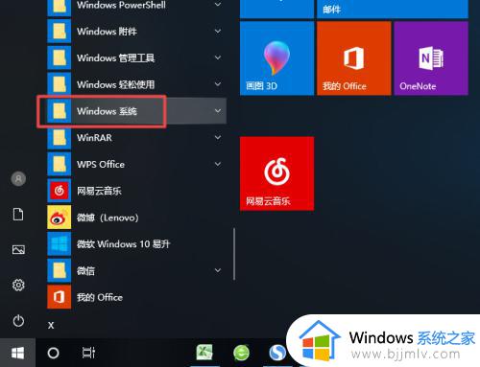Image resolution: width=480 pixels, height=367 pixels.
Task: Open the 邮件 tile
Action: click(393, 9)
